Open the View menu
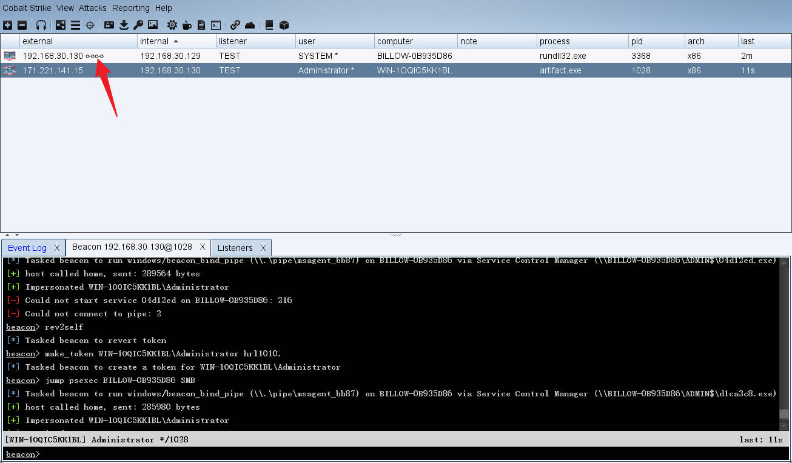 [65, 8]
